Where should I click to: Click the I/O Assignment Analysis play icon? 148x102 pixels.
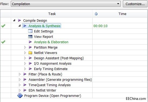[30, 63]
